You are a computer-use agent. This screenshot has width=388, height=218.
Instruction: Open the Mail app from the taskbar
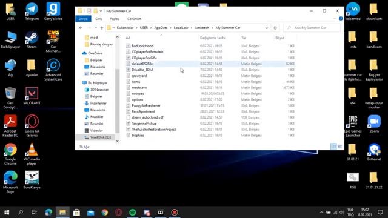coord(90,213)
